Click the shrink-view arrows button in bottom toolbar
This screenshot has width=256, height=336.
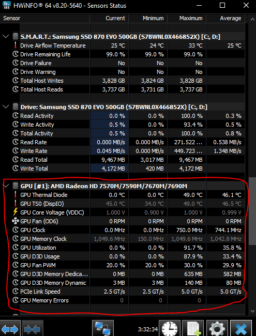(x=33, y=328)
